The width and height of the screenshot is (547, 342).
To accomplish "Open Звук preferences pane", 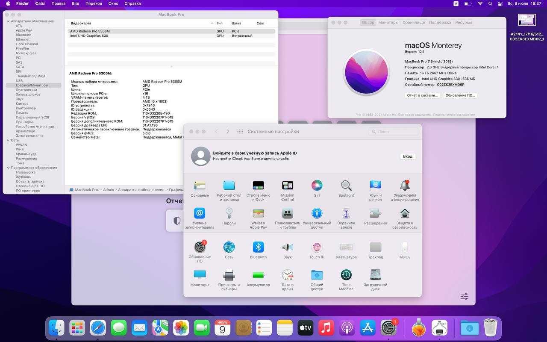I will 288,247.
